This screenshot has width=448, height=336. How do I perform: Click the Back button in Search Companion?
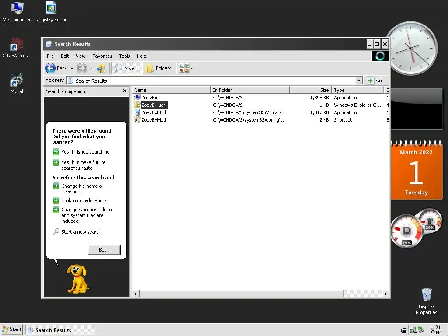point(104,250)
